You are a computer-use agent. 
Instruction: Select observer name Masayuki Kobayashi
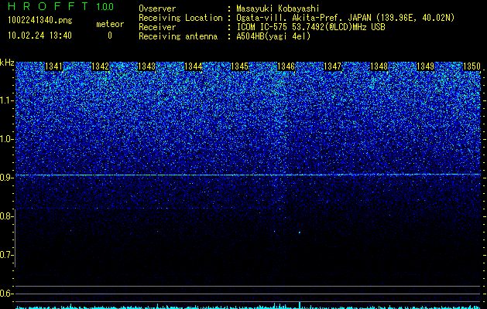[278, 8]
